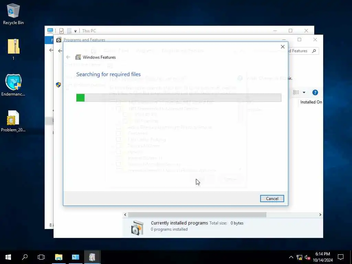Show hidden system tray icons
Image resolution: width=352 pixels, height=264 pixels.
(x=291, y=257)
